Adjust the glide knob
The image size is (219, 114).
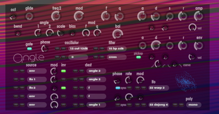29,16
